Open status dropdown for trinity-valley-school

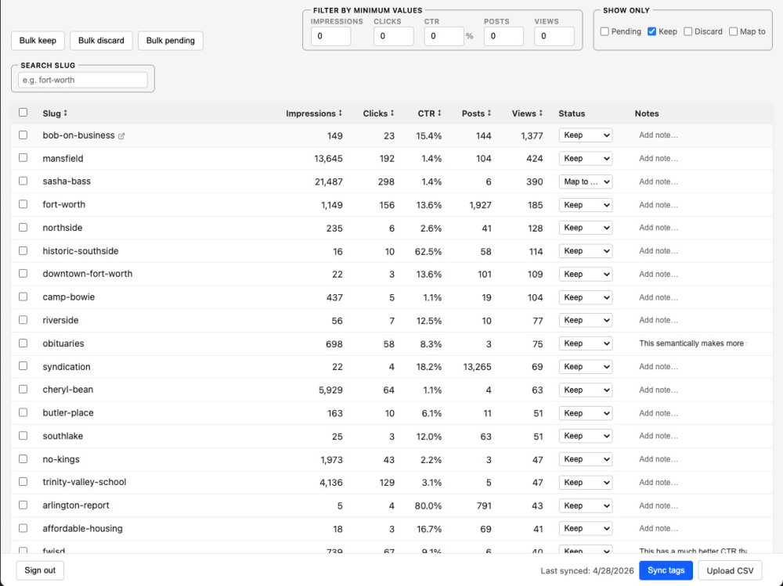coord(585,482)
